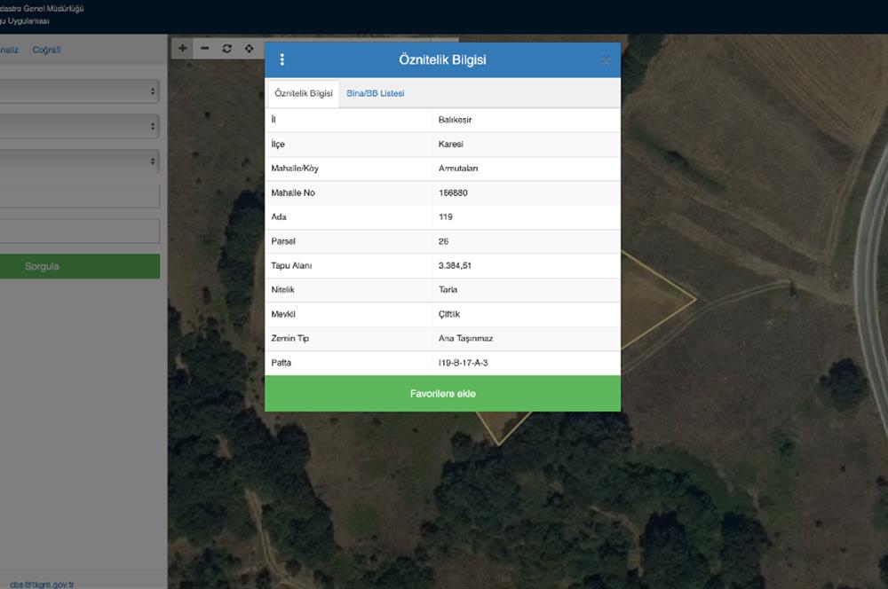Screen dimensions: 888x589
Task: Click the first text input above Sorgula
Action: coord(80,197)
